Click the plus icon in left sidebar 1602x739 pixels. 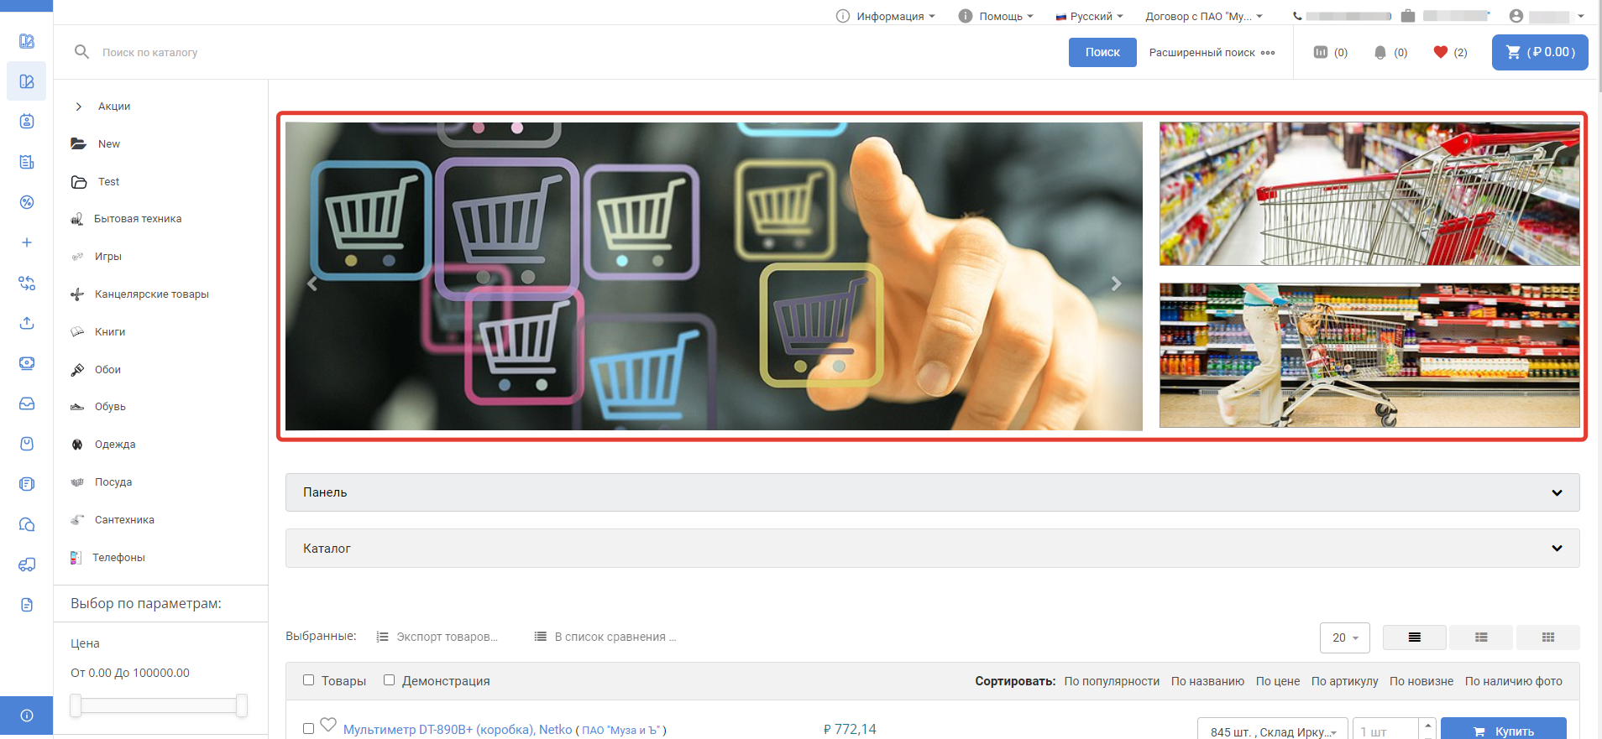[27, 242]
